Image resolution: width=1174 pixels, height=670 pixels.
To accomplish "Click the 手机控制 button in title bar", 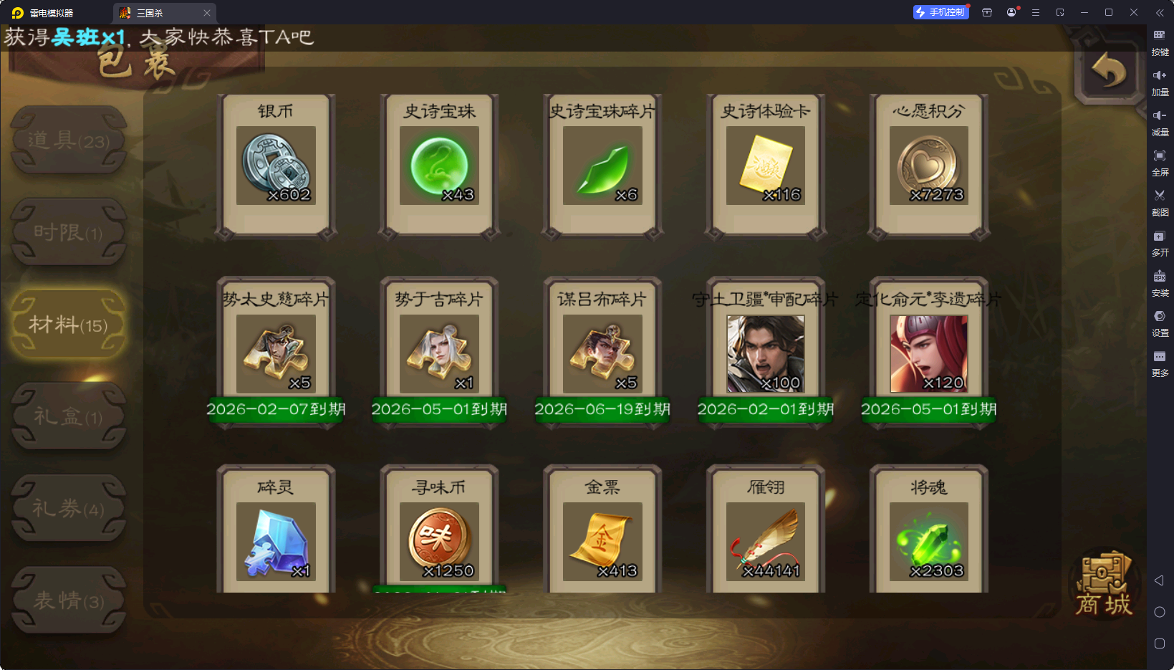I will point(940,12).
